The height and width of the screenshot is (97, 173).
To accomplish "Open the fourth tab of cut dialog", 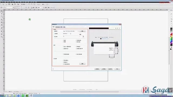I will point(64,27).
